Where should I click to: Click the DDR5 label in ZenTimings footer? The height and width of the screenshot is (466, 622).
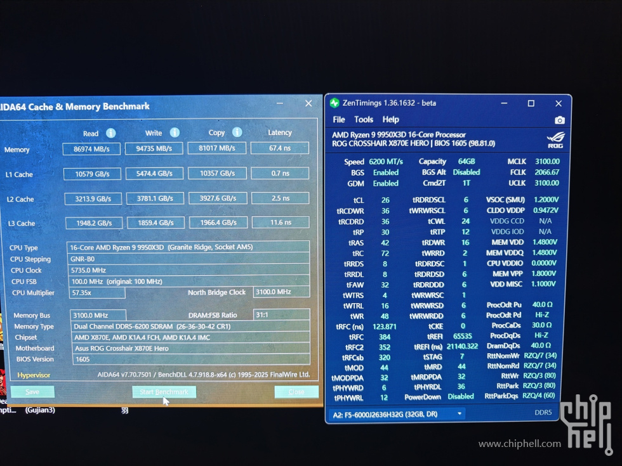[x=543, y=412]
